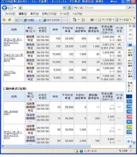Open the ツール(O) toolbar menu
137x157 pixels.
coord(123,20)
